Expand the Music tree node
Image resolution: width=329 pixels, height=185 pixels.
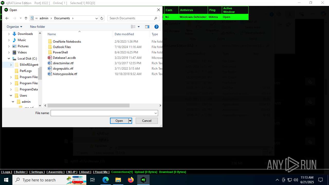[x=9, y=40]
